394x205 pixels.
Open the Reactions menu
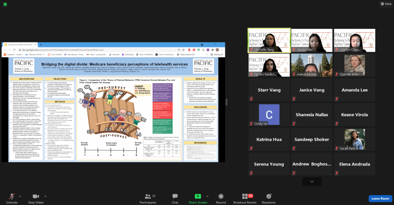point(268,198)
